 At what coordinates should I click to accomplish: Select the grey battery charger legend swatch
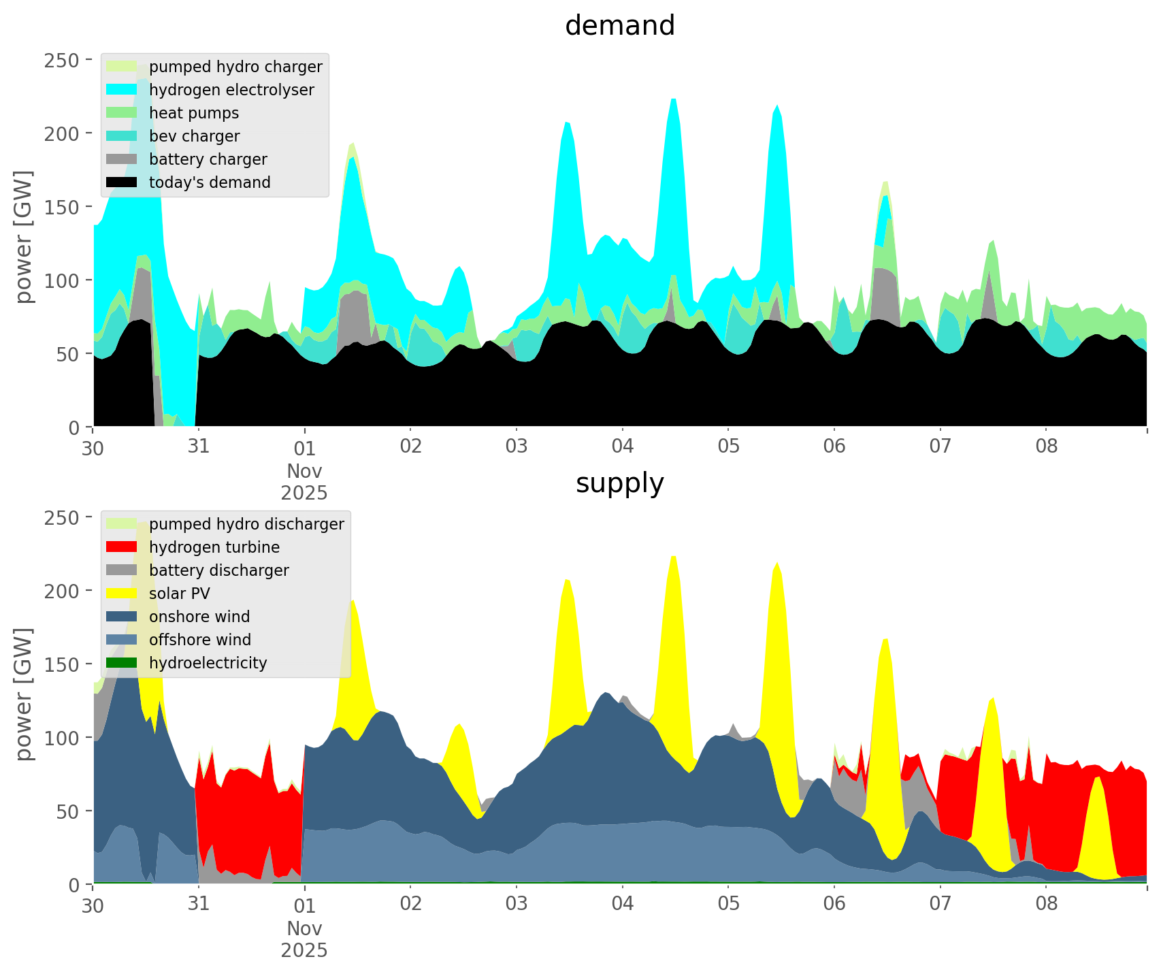tap(122, 159)
